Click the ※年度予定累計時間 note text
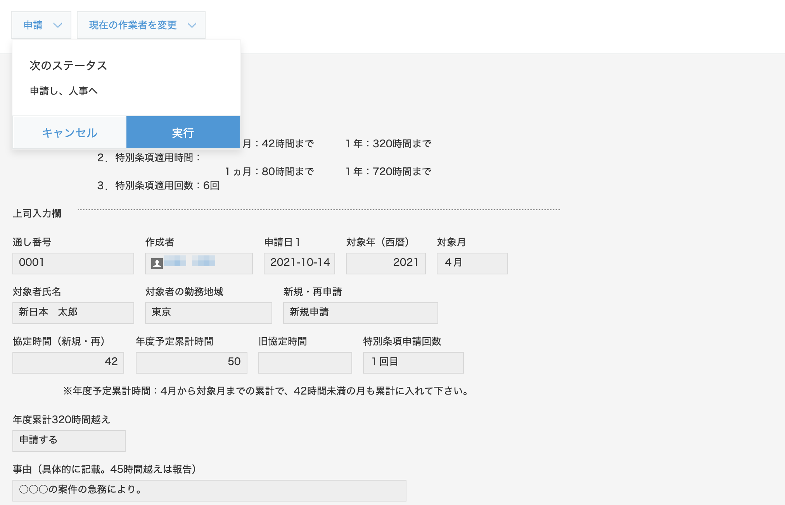 point(266,391)
